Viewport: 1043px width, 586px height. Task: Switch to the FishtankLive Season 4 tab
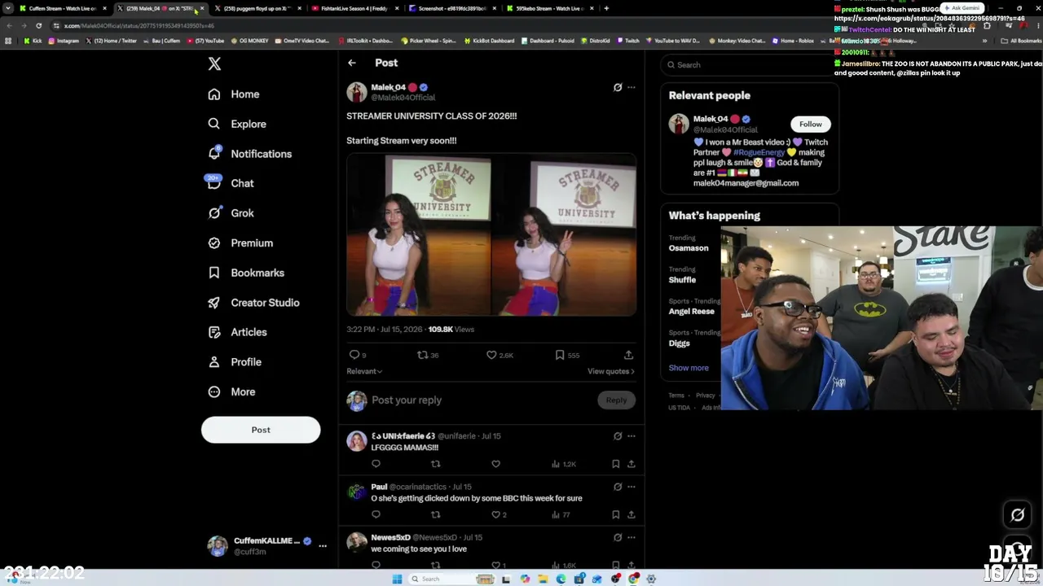pyautogui.click(x=355, y=8)
